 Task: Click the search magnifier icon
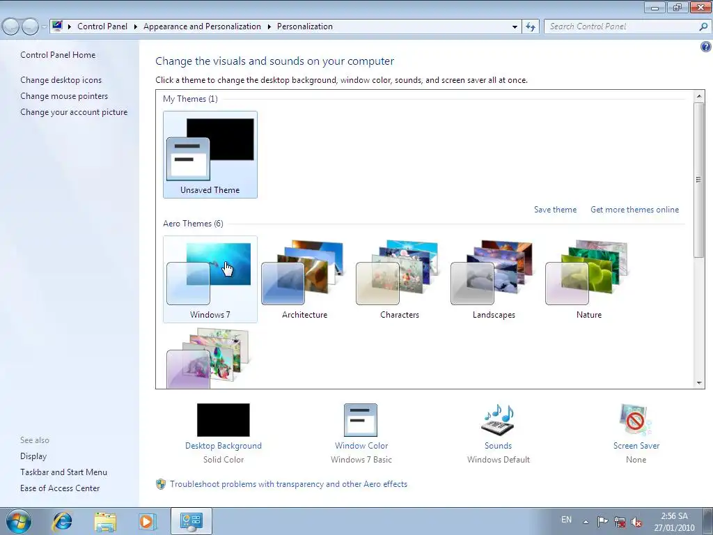(x=703, y=27)
